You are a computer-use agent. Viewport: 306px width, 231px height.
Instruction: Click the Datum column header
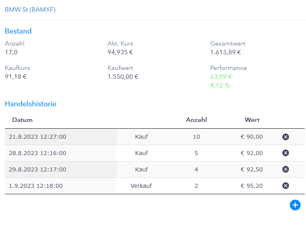(22, 120)
